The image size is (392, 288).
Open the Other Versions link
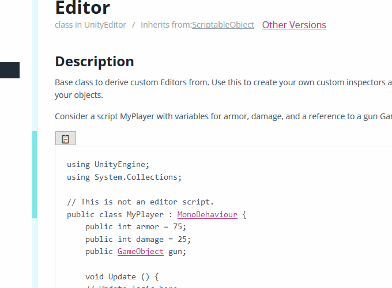(294, 25)
